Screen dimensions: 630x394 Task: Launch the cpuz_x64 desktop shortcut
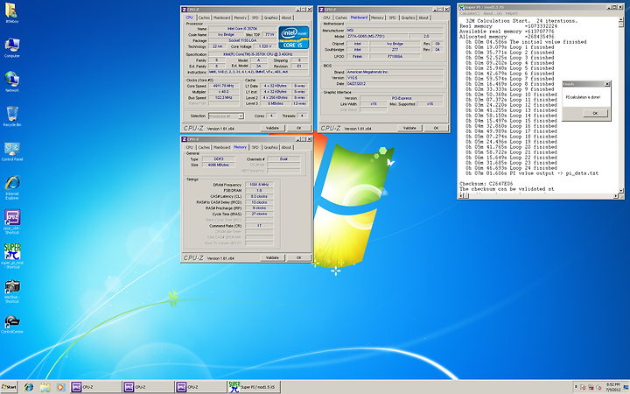point(11,222)
